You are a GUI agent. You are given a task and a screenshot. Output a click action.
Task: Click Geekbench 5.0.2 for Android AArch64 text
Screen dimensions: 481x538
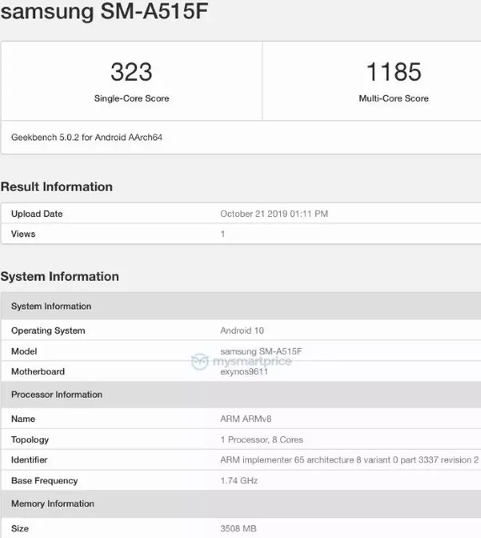pos(87,137)
